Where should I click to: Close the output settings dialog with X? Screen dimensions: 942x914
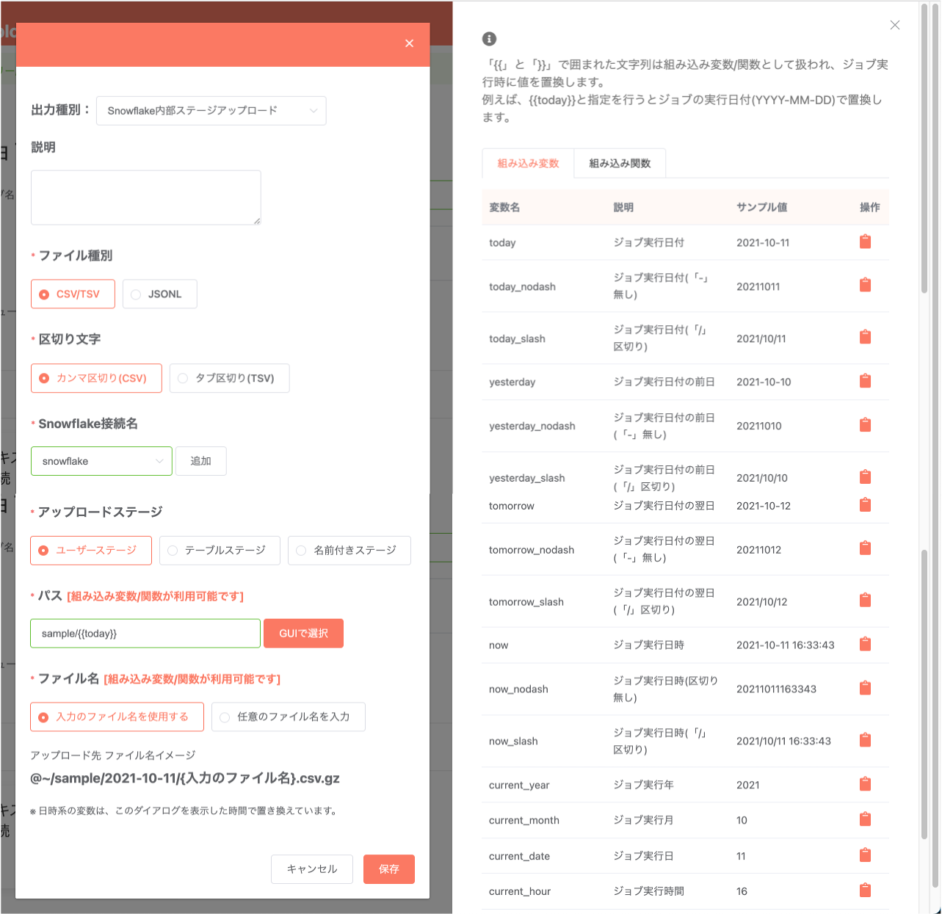coord(409,43)
